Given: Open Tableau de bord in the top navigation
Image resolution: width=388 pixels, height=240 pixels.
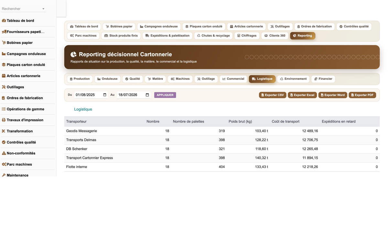Looking at the screenshot, I should point(84,26).
